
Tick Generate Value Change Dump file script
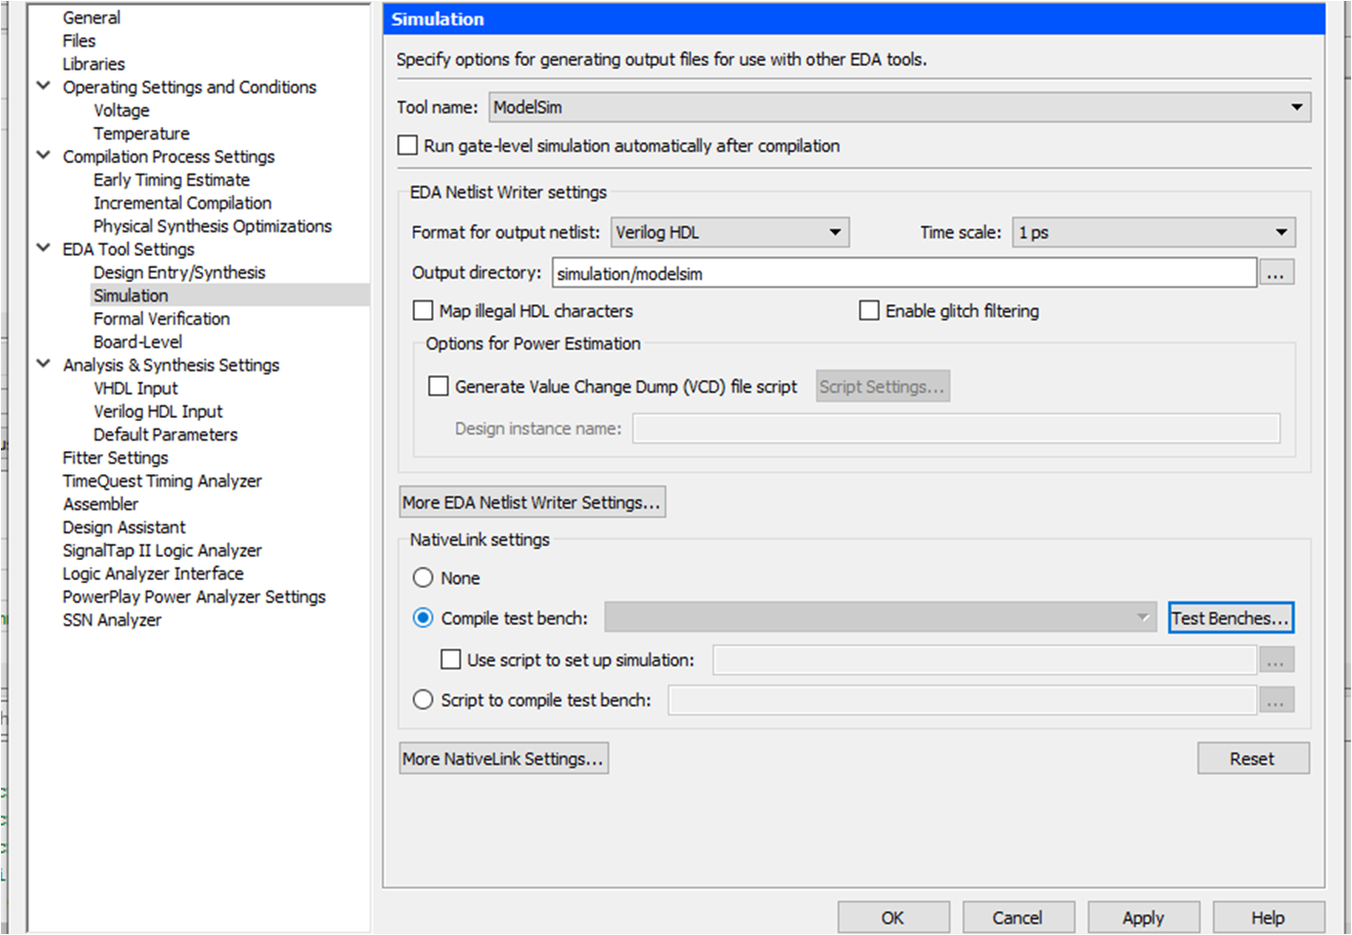439,386
